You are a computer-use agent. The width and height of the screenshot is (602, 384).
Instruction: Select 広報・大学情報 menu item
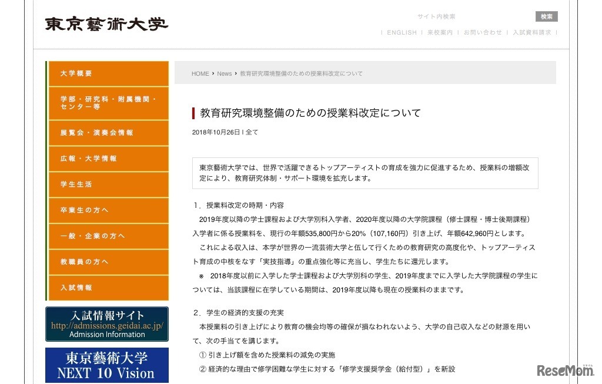(109, 159)
